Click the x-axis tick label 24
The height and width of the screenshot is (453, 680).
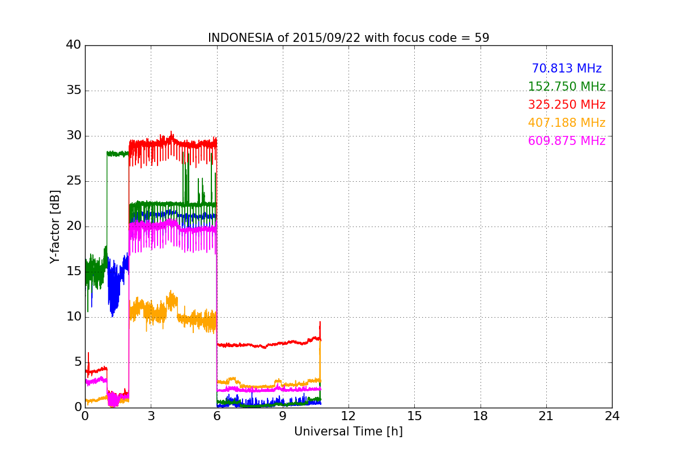[612, 416]
